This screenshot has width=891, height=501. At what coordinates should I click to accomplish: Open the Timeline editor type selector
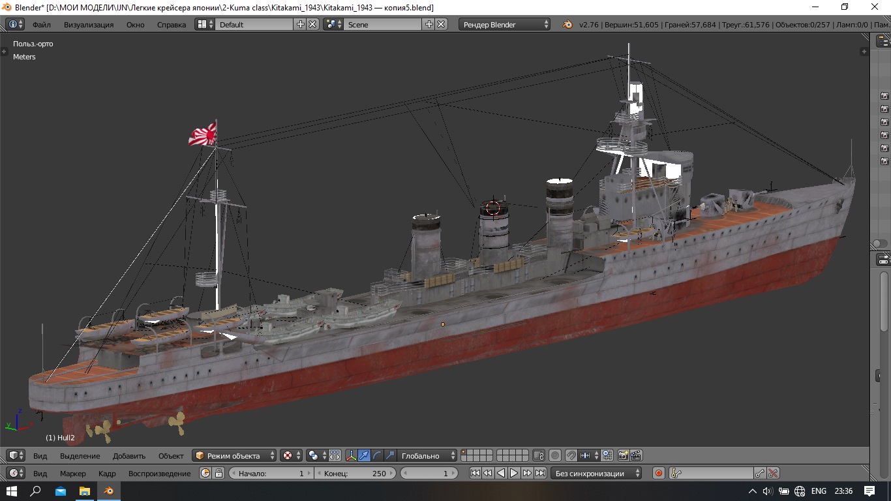[16, 473]
